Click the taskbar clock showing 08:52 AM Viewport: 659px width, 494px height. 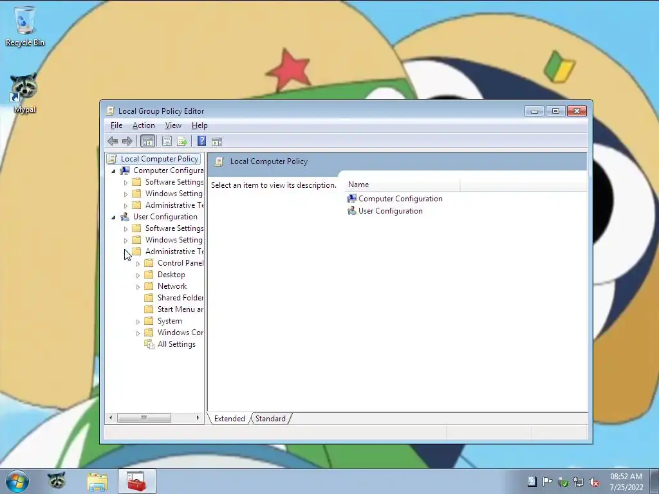(x=626, y=482)
